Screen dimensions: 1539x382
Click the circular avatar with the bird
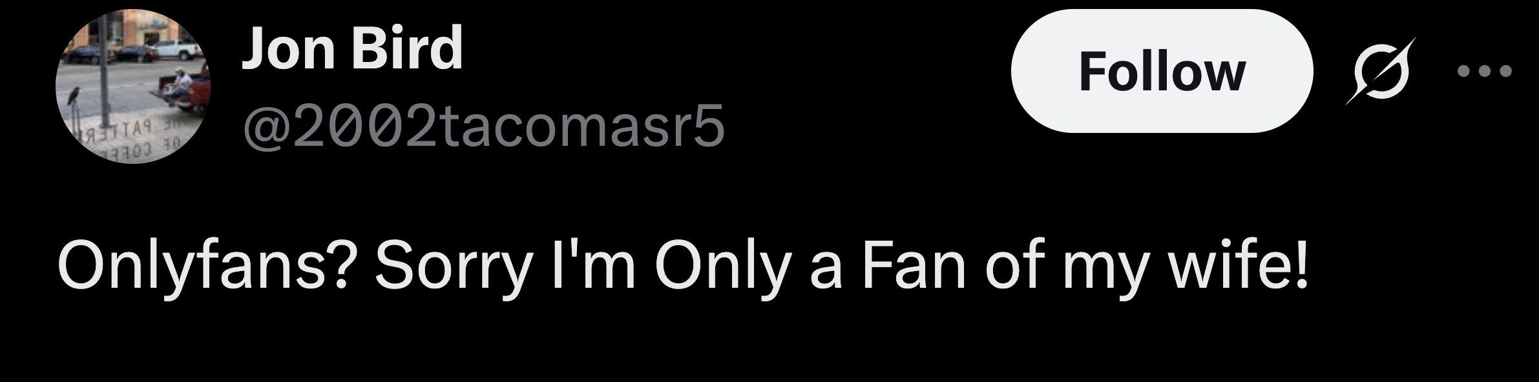(x=133, y=86)
